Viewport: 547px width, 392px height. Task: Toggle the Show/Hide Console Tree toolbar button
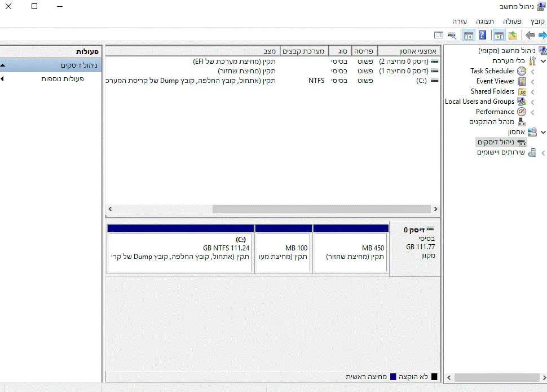tap(499, 36)
